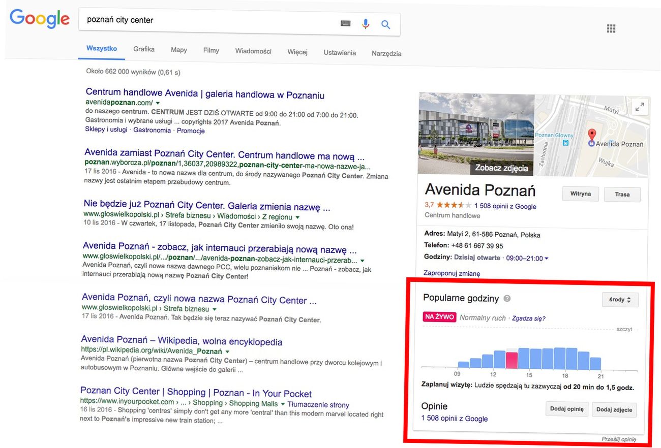661x448 pixels.
Task: Select the Wszystko tab
Action: click(x=102, y=49)
